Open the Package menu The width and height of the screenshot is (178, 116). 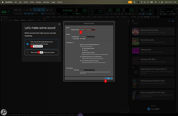pyautogui.click(x=38, y=2)
